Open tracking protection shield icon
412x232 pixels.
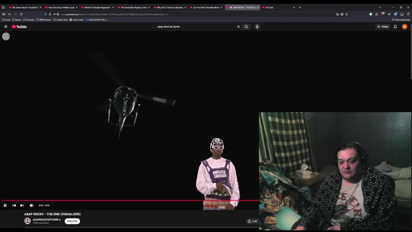(x=45, y=14)
